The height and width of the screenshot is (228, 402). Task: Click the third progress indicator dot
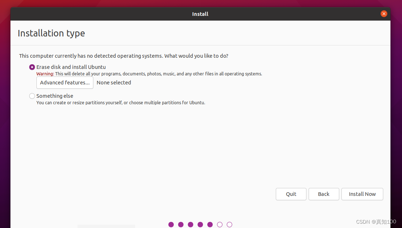click(190, 224)
